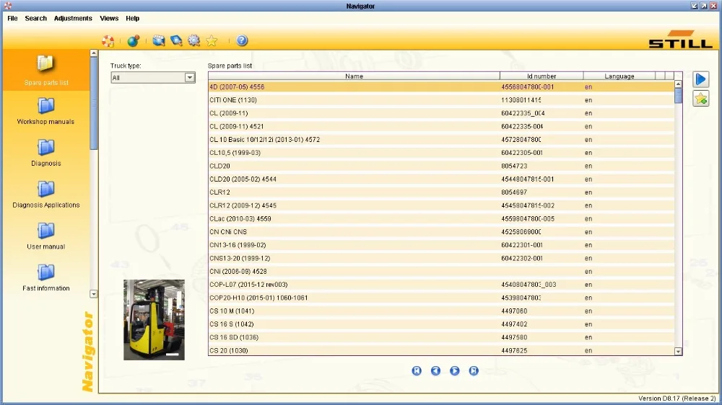722x405 pixels.
Task: Open help via the question mark icon
Action: (x=242, y=40)
